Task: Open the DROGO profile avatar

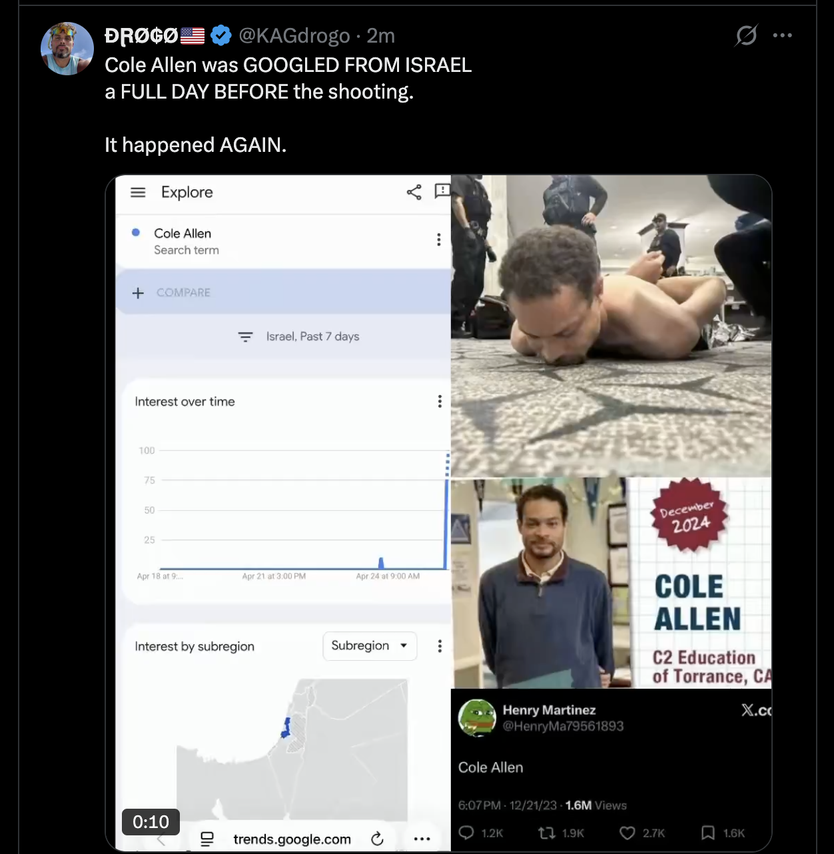Action: click(x=67, y=49)
